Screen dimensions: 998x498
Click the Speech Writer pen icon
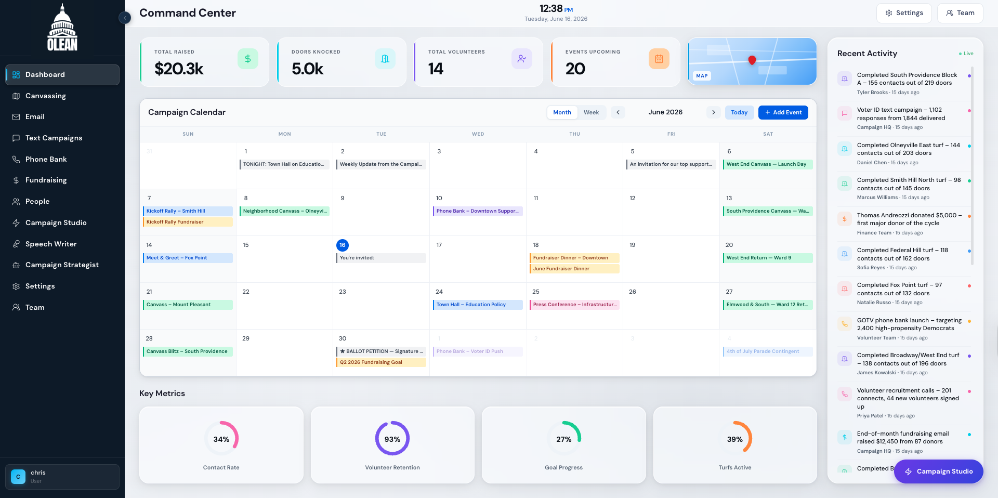[x=16, y=244]
